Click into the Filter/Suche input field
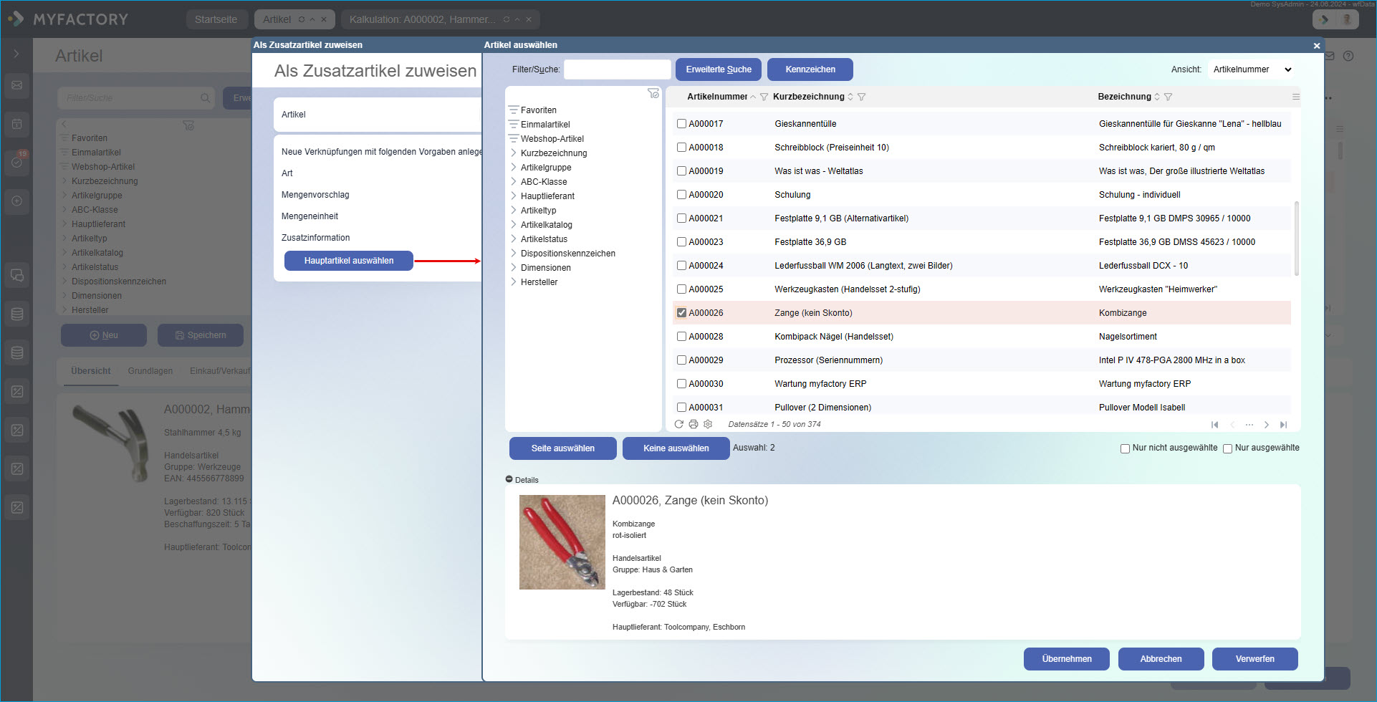The width and height of the screenshot is (1377, 702). coord(617,69)
